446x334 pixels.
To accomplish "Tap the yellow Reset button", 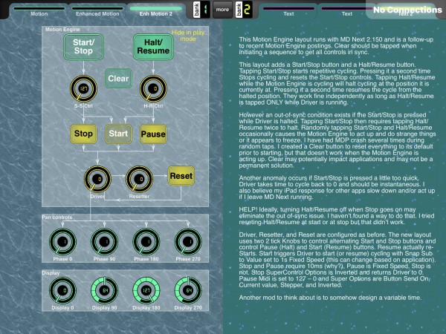I will [181, 176].
